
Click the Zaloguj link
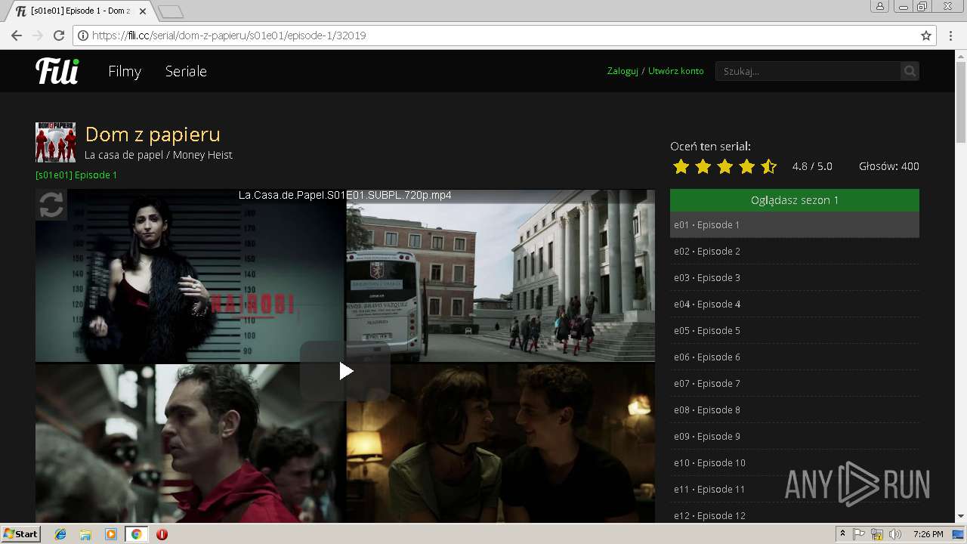coord(623,71)
